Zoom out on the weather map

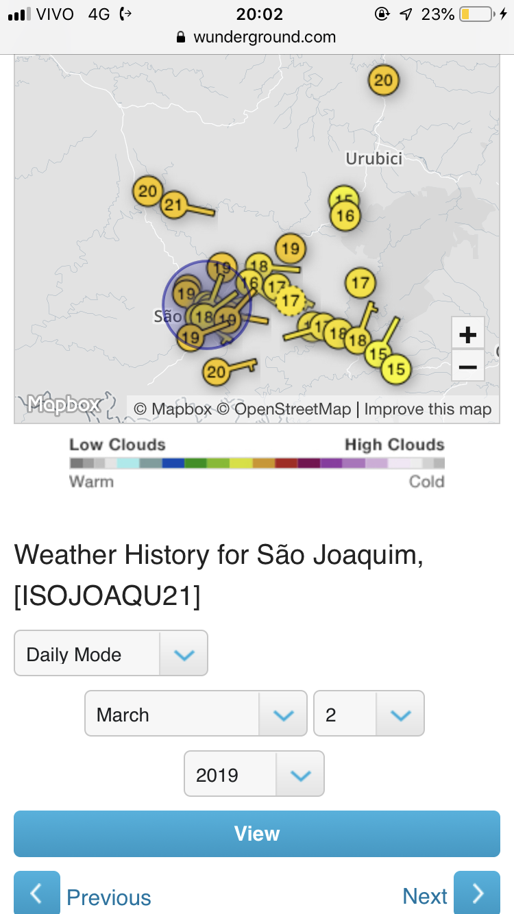point(467,367)
